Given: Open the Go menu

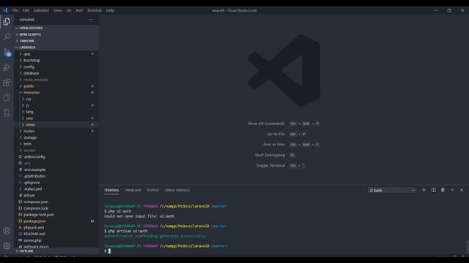Looking at the screenshot, I should (69, 10).
